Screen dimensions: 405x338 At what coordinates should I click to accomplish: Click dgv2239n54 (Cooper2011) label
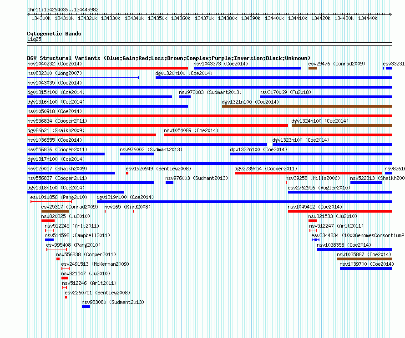pyautogui.click(x=266, y=169)
